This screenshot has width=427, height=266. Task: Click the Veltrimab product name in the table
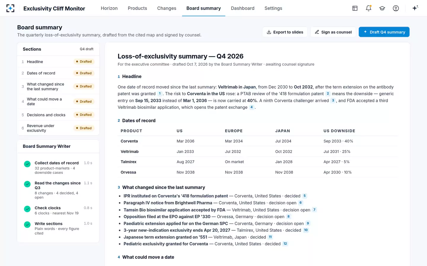[x=130, y=152]
